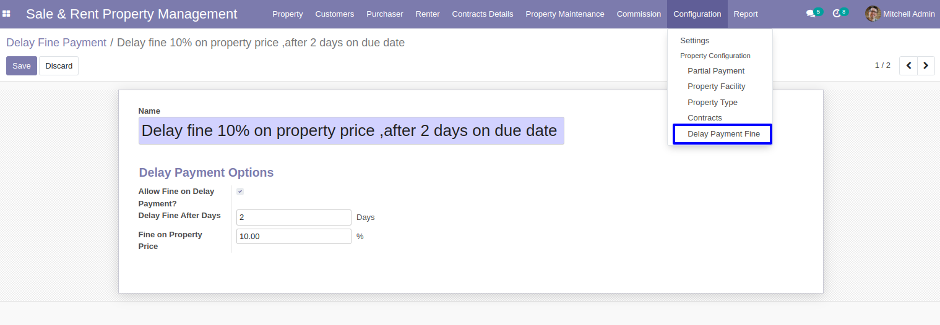The height and width of the screenshot is (325, 940).
Task: Open the Property menu
Action: coord(288,14)
